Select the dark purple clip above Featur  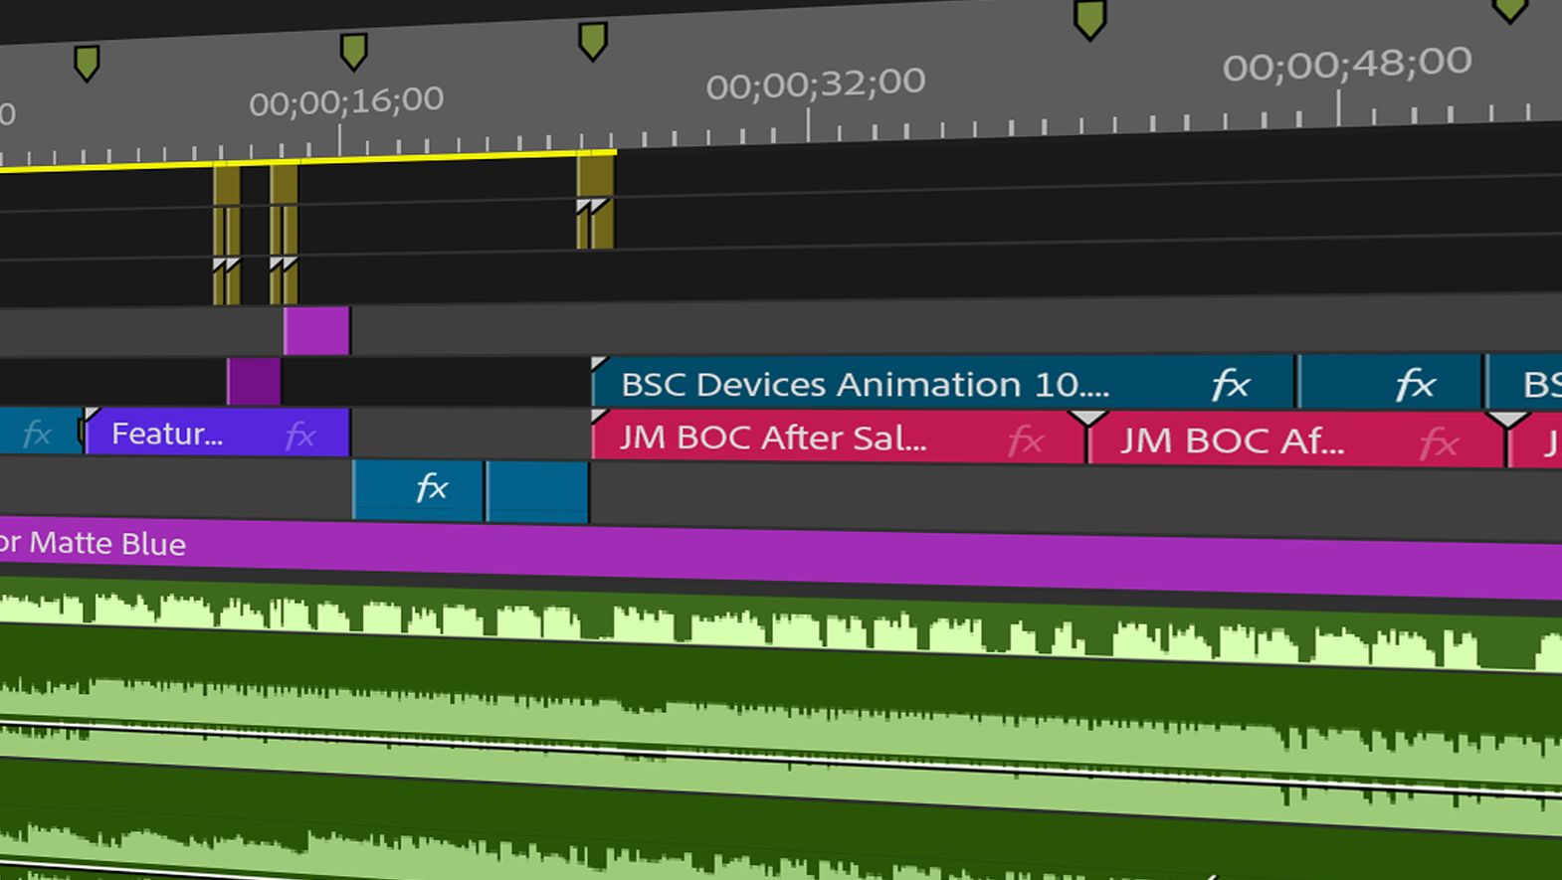pos(254,382)
